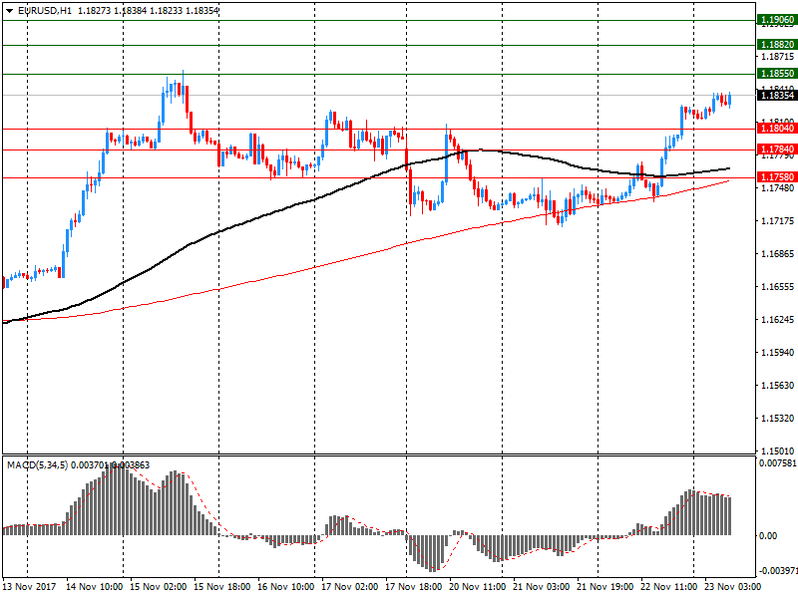The height and width of the screenshot is (598, 798).
Task: Click the 1.15940 price scale value
Action: coord(777,353)
